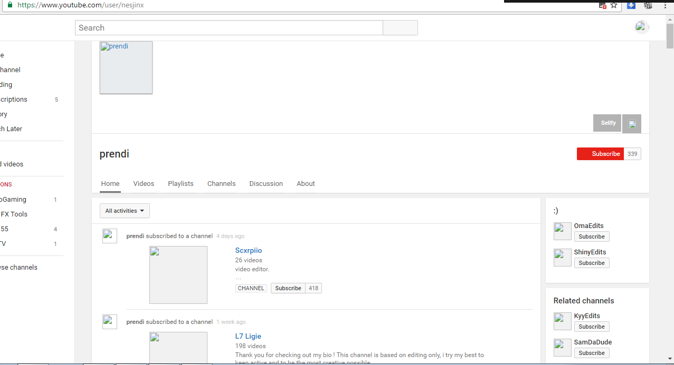The height and width of the screenshot is (365, 674).
Task: Open the blue download arrow extension
Action: click(x=631, y=5)
